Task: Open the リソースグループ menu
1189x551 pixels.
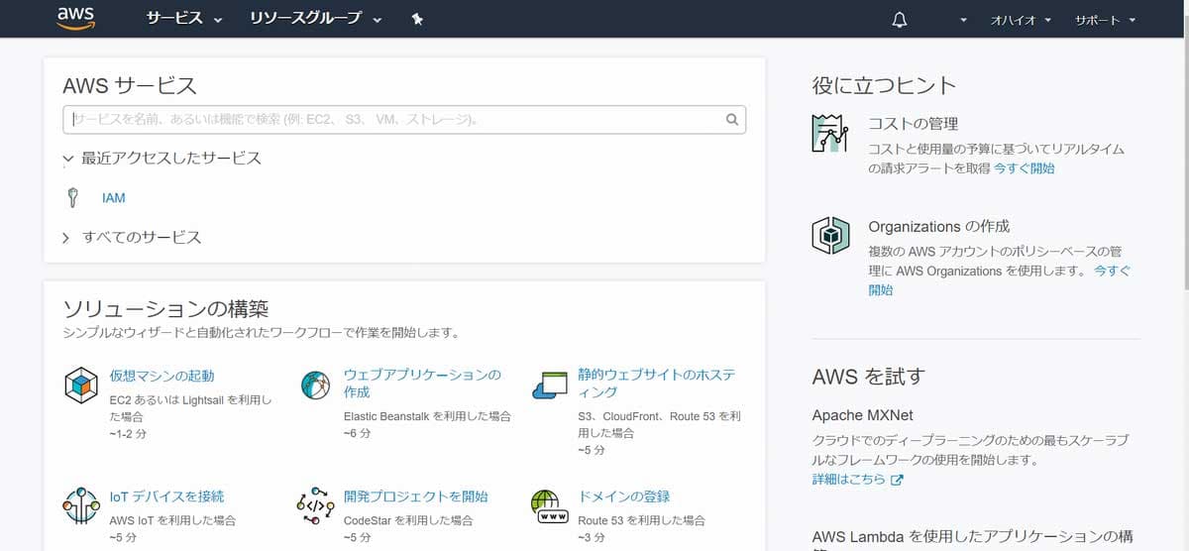Action: click(x=315, y=19)
